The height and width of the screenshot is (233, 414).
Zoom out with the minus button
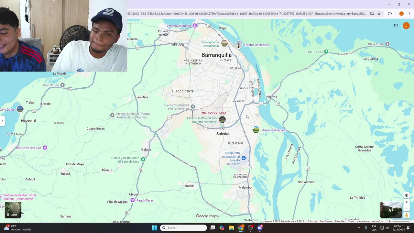pos(407,208)
